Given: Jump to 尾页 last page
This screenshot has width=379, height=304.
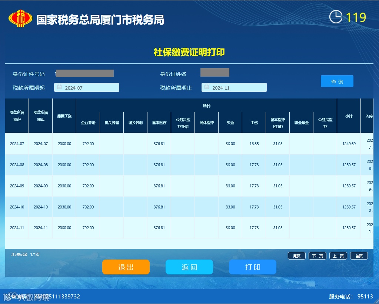Looking at the screenshot, I should (x=296, y=255).
